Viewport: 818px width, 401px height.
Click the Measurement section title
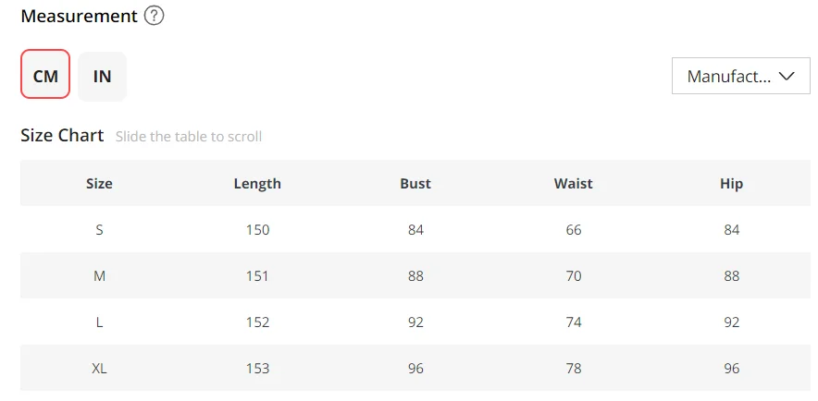(79, 16)
